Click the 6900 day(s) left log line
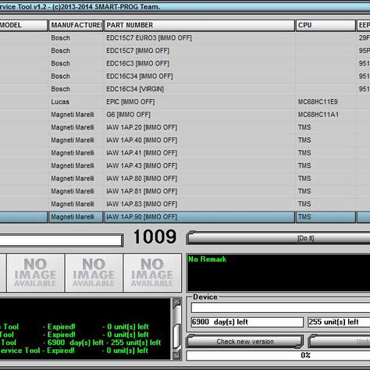 coord(80,343)
